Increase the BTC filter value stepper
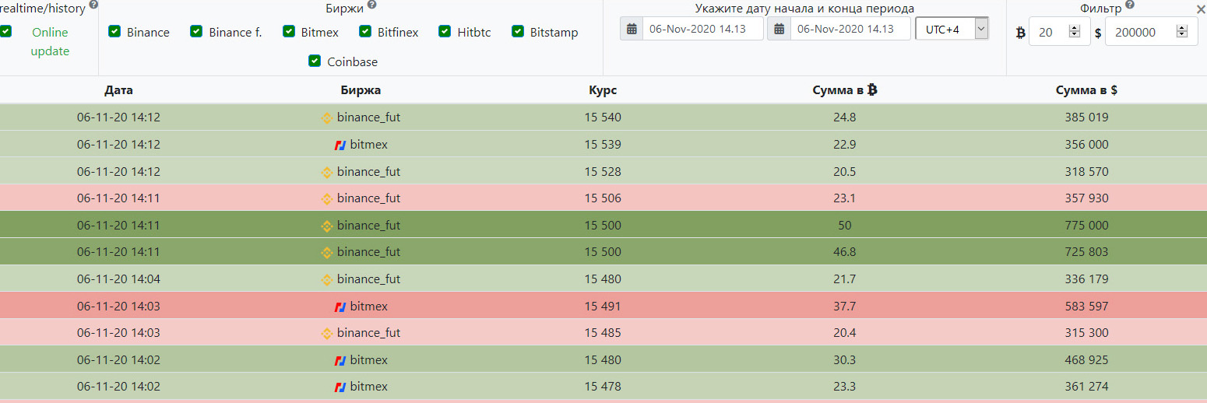The image size is (1207, 403). pos(1075,29)
